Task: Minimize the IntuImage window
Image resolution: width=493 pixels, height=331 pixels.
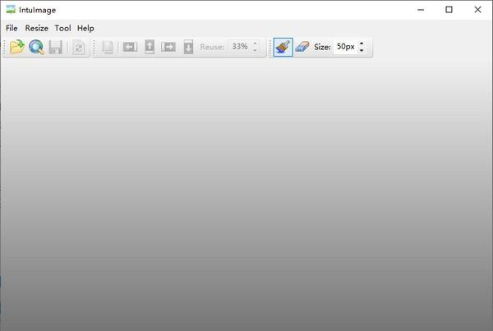Action: point(421,10)
